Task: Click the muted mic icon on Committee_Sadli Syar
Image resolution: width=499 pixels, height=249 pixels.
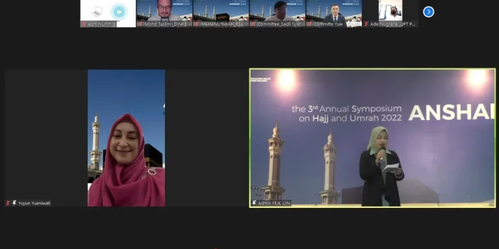Action: [253, 24]
